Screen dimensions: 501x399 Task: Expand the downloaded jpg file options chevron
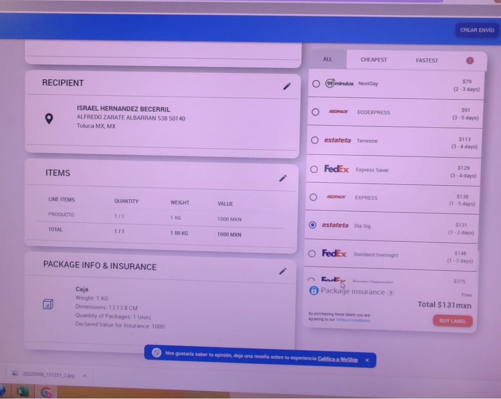(85, 375)
